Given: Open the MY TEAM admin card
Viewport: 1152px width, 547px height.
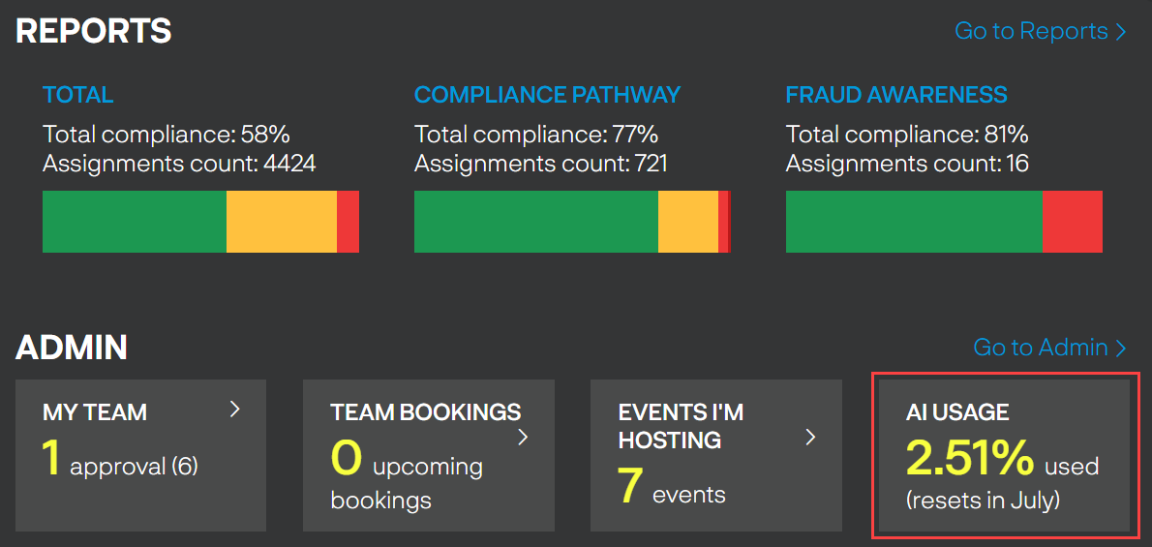Looking at the screenshot, I should [x=140, y=455].
